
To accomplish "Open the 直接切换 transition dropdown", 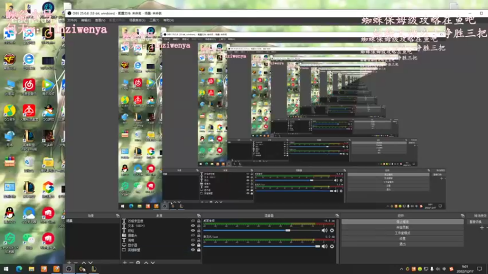I will click(478, 222).
